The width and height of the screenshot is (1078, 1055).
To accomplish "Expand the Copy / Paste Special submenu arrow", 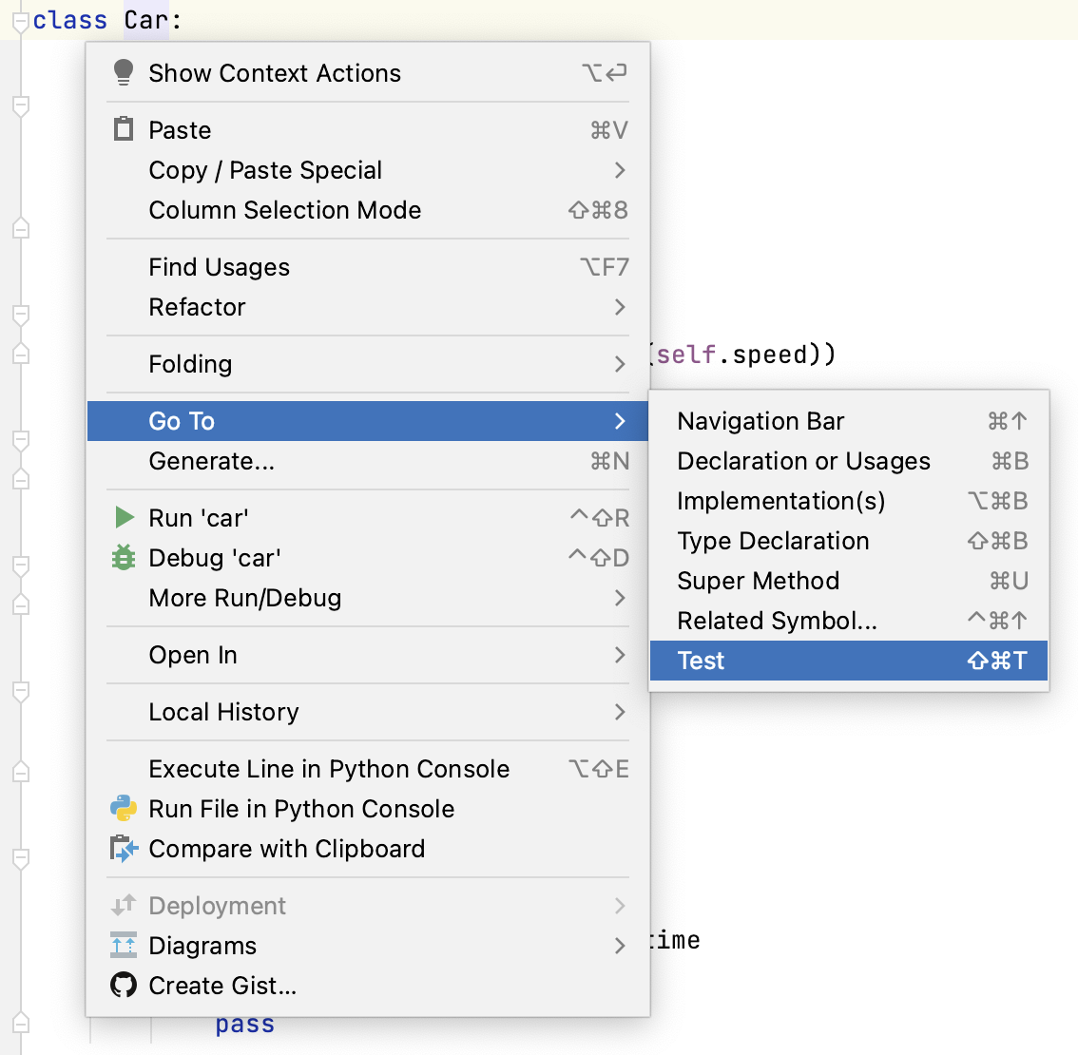I will [x=620, y=170].
